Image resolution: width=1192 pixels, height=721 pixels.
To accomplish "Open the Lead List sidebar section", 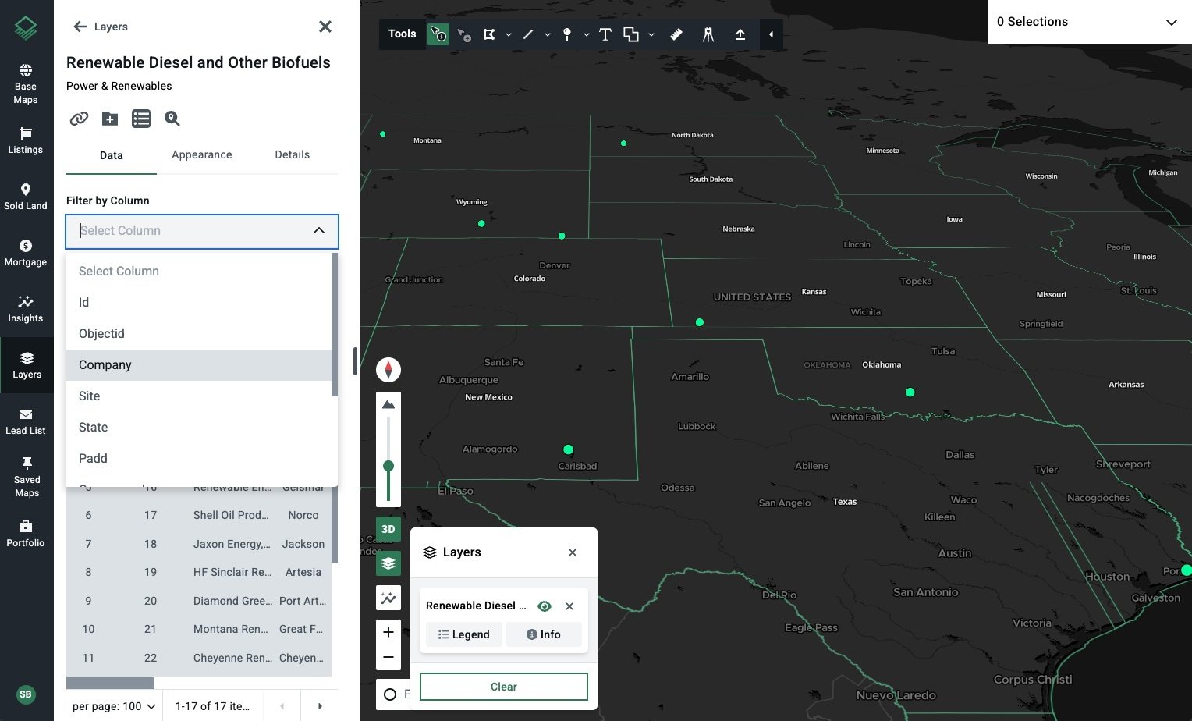I will pos(26,421).
